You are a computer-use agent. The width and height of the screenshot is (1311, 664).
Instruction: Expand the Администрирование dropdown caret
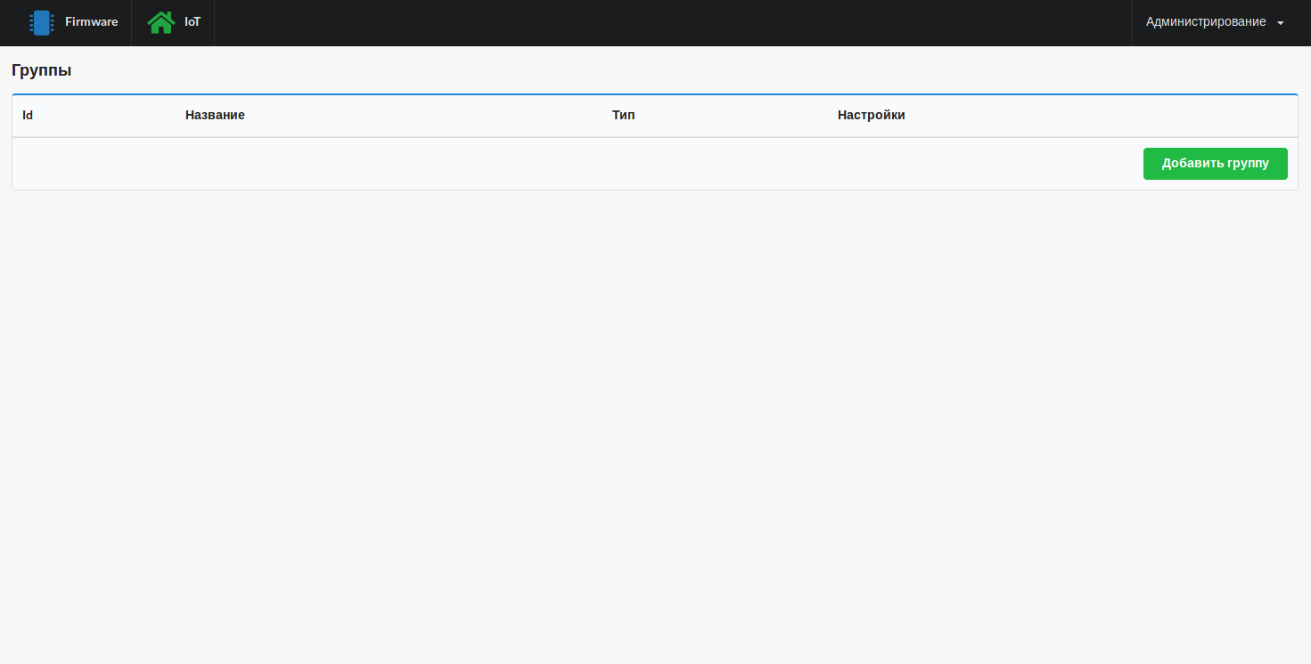coord(1281,23)
